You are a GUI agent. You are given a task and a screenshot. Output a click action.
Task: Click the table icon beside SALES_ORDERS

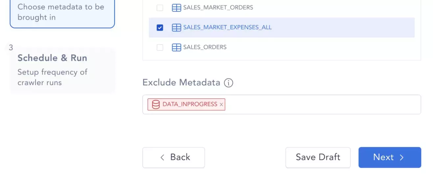coord(177,47)
